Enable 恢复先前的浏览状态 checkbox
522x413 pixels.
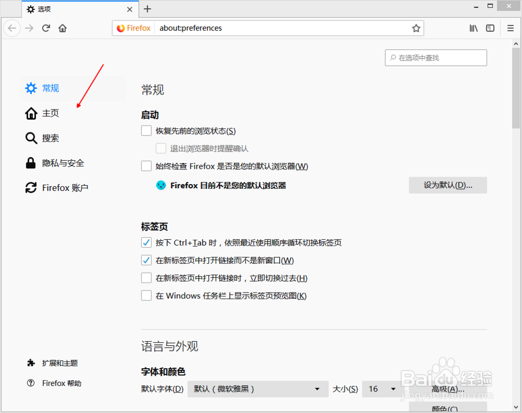pyautogui.click(x=146, y=131)
